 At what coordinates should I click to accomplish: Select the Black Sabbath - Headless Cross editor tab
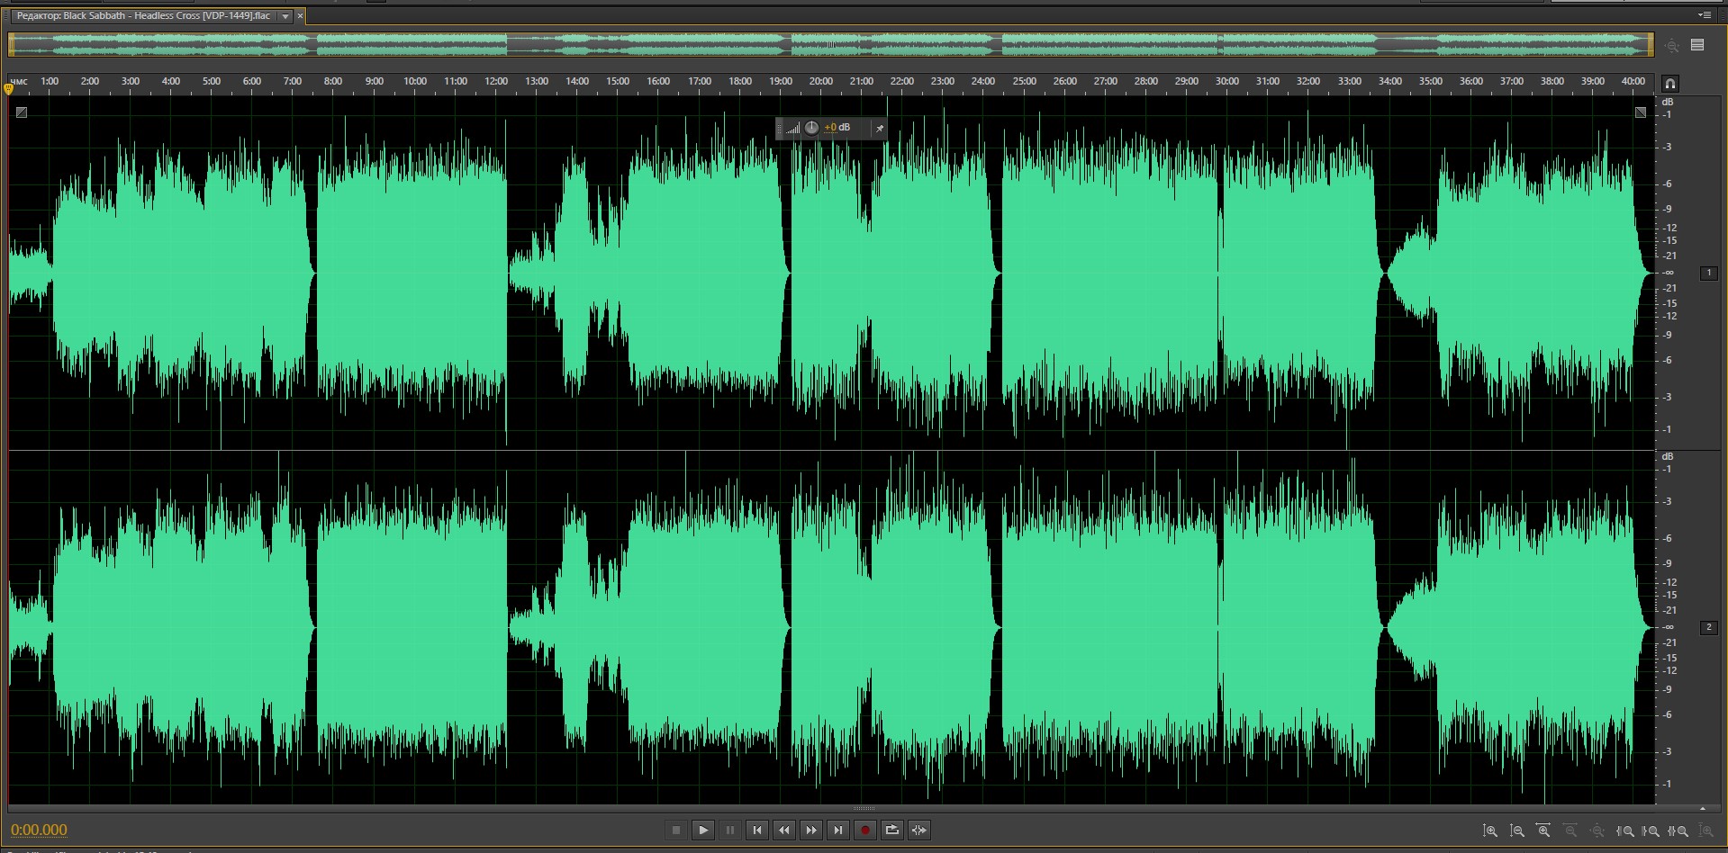142,16
